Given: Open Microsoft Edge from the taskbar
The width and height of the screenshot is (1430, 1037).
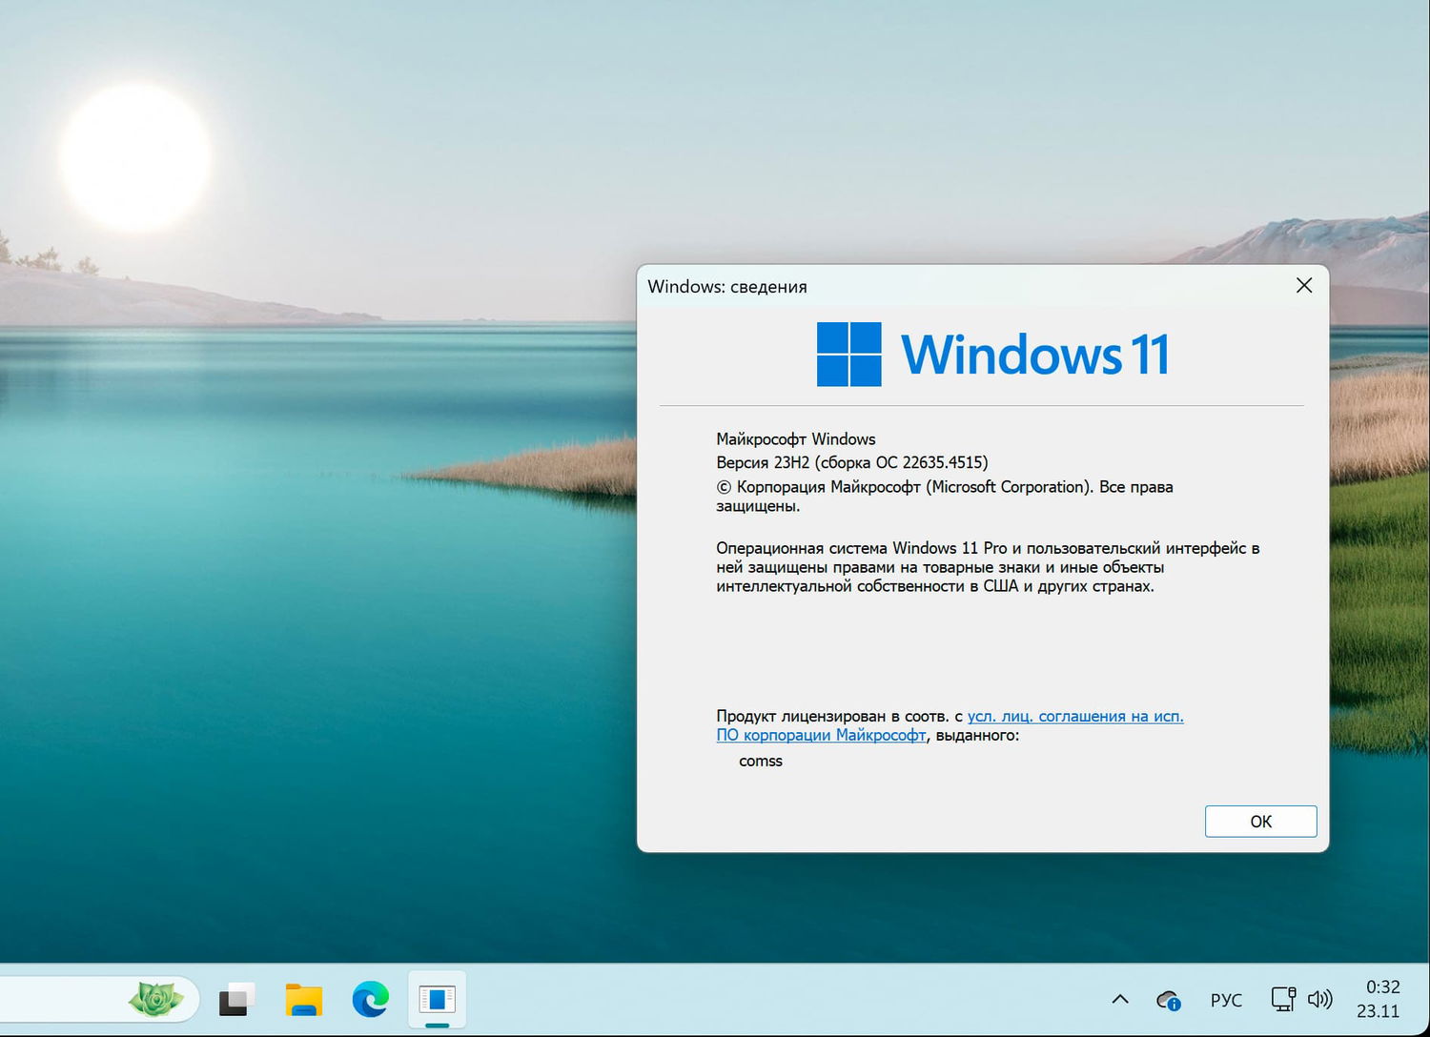Looking at the screenshot, I should click(371, 1000).
